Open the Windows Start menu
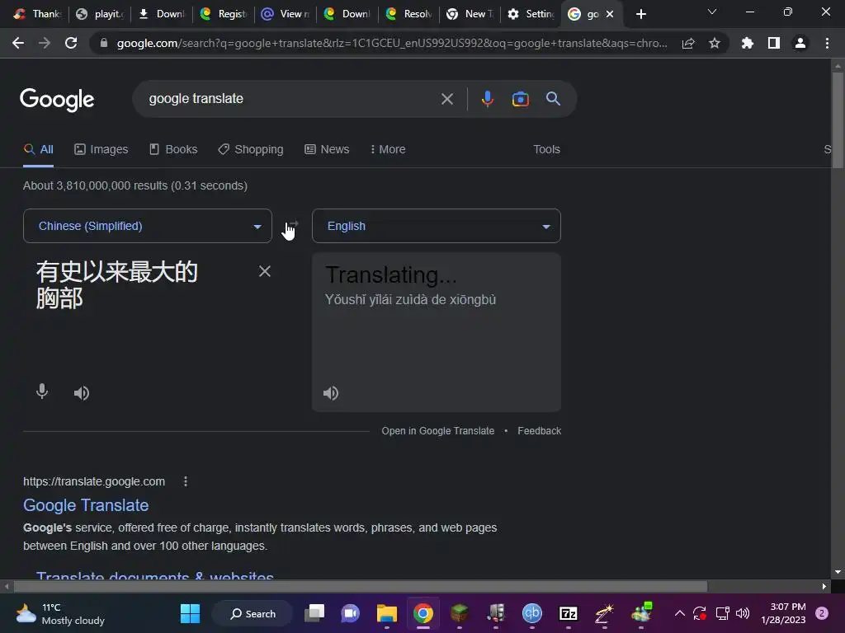This screenshot has width=845, height=633. [190, 613]
